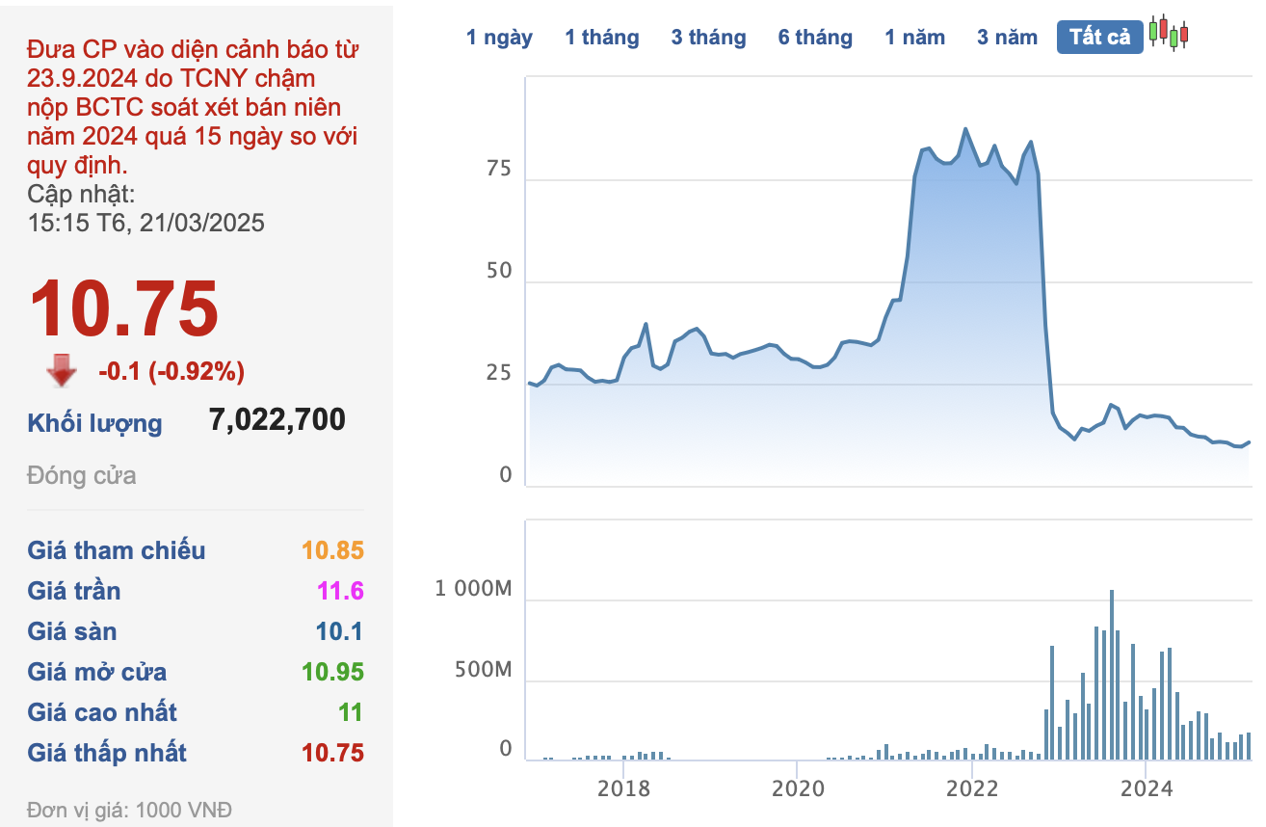The height and width of the screenshot is (827, 1266).
Task: Click the 'Cập nhật:' update label
Action: point(81,194)
